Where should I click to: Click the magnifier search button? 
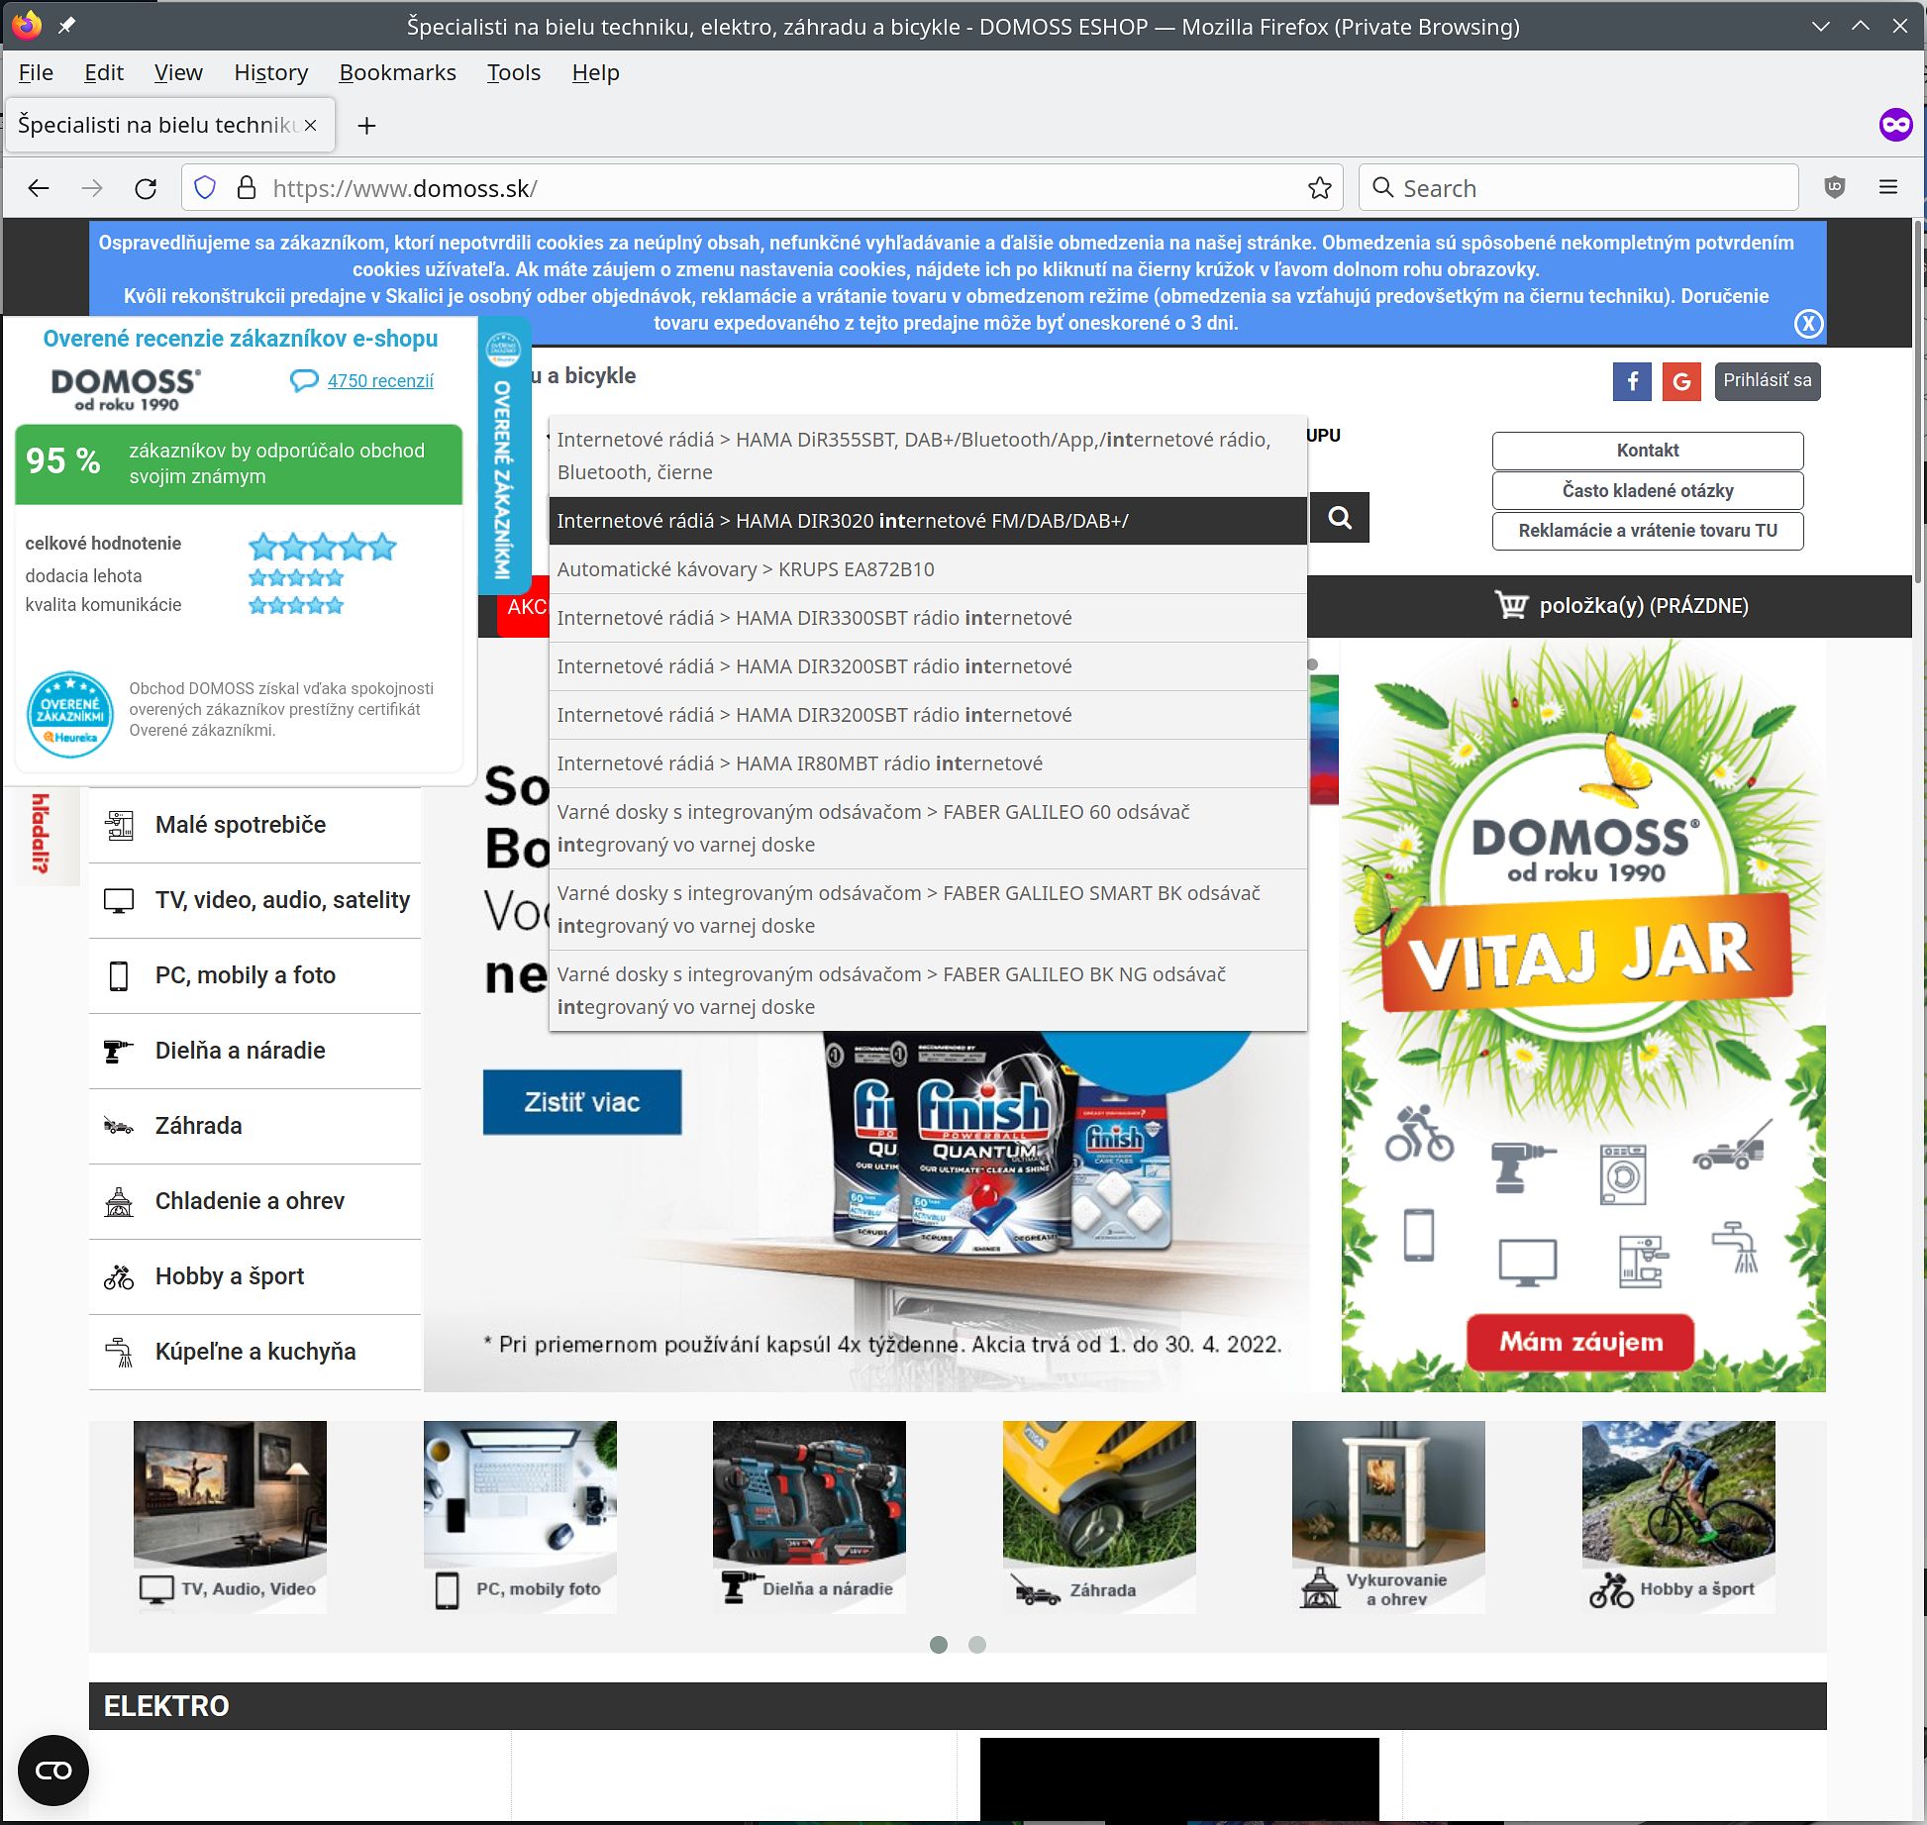click(1340, 517)
